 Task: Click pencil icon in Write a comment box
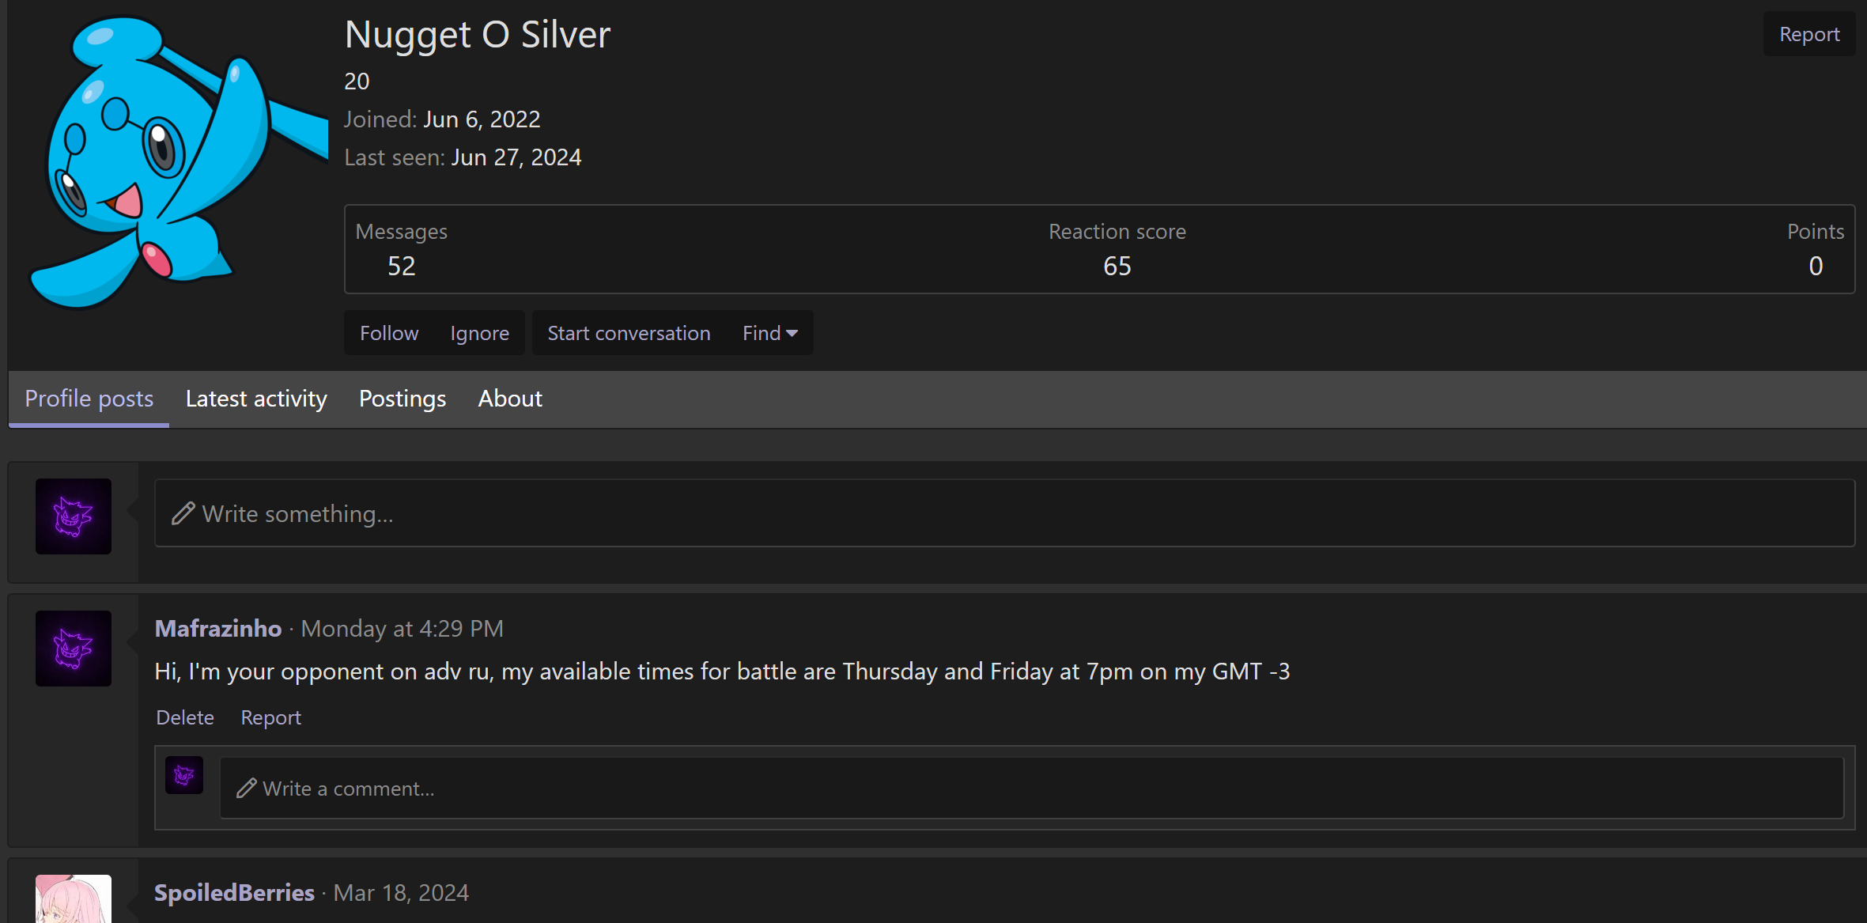tap(247, 788)
